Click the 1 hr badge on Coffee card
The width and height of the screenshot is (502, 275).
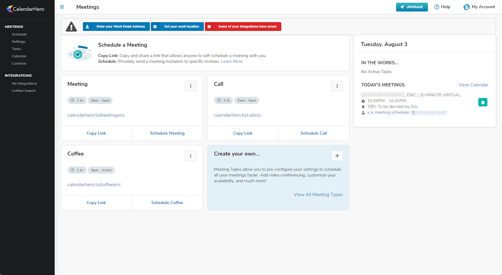coord(77,170)
